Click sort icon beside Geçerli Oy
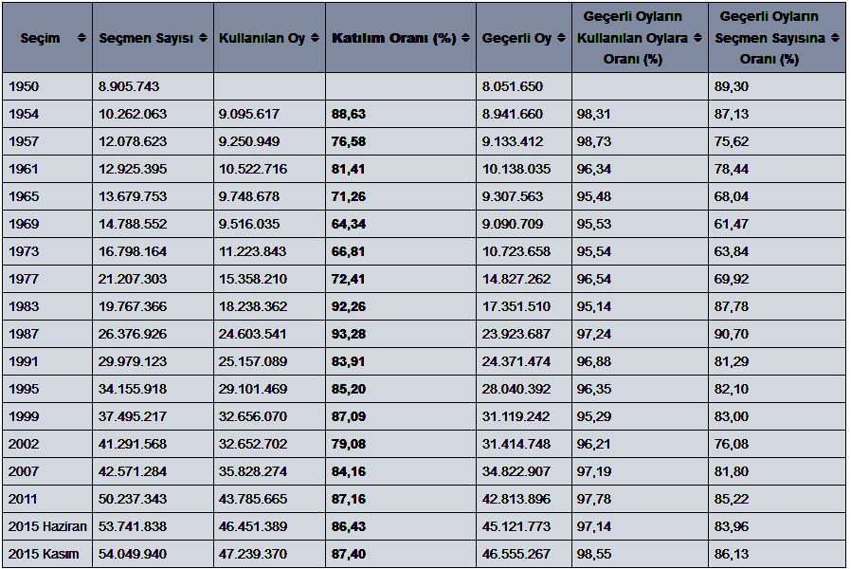 point(560,39)
